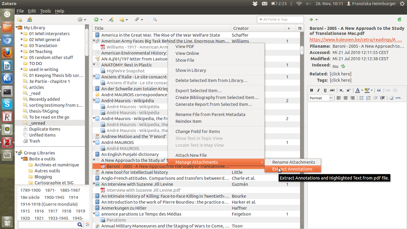This screenshot has width=407, height=229.
Task: Select View PDF in the context menu
Action: (216, 47)
